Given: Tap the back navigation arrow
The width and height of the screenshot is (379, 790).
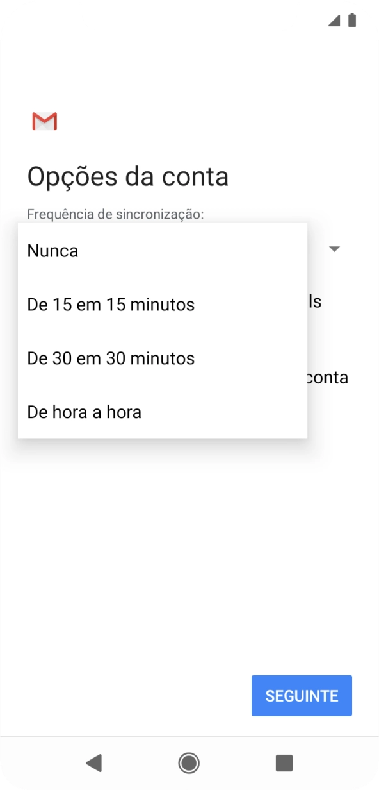Looking at the screenshot, I should 95,763.
